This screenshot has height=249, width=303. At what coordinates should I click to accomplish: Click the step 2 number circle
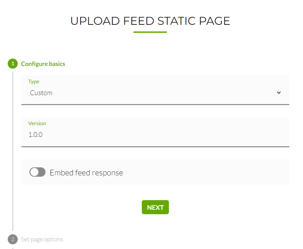pyautogui.click(x=13, y=239)
